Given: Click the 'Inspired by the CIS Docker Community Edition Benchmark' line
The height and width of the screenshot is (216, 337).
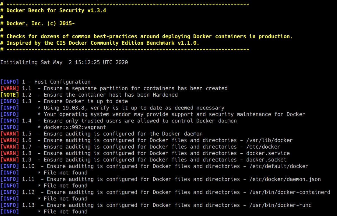Looking at the screenshot, I should (x=100, y=43).
